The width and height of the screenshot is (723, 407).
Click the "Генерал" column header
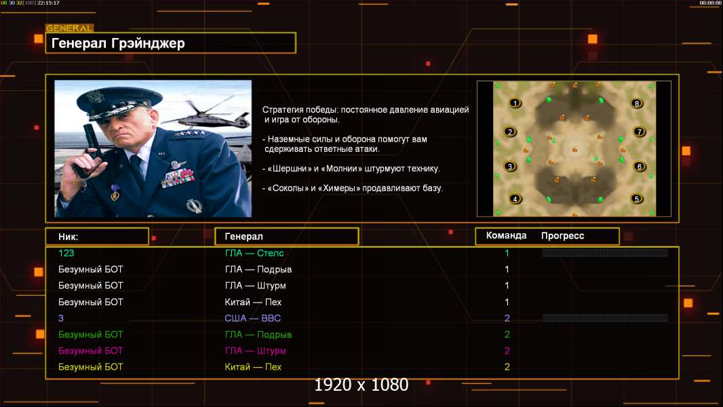(x=243, y=237)
